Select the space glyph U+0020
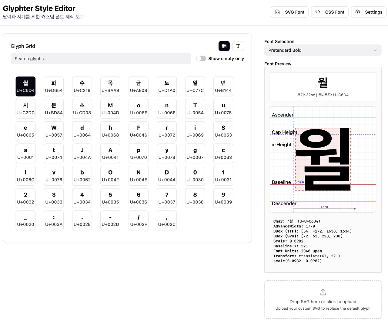The width and height of the screenshot is (388, 326). (25, 220)
